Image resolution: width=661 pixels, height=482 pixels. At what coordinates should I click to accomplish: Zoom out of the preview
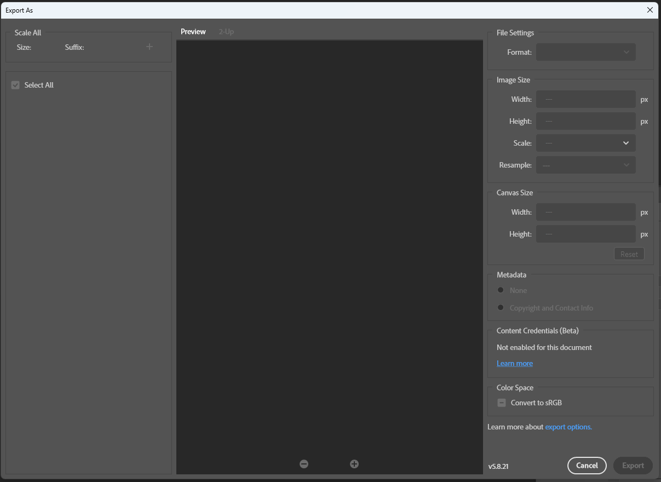[304, 463]
